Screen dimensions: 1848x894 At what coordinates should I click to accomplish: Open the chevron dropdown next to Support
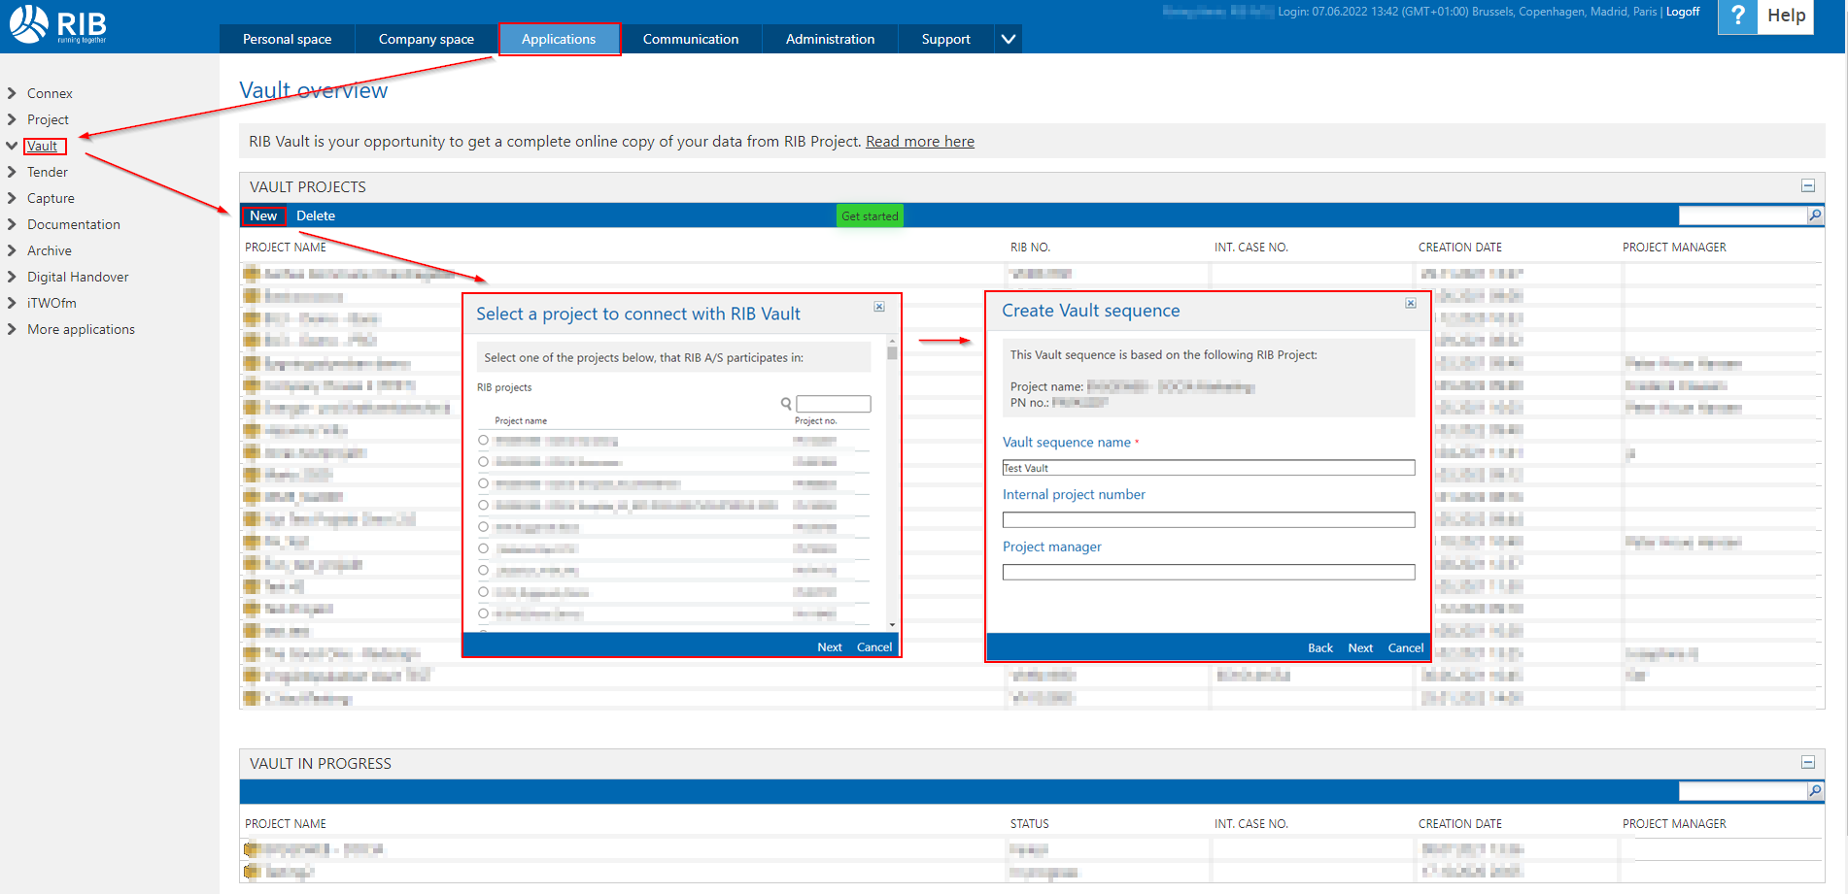1008,39
